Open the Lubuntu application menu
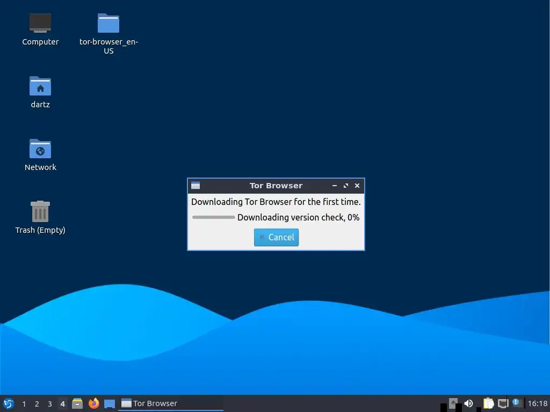This screenshot has width=550, height=412. [9, 403]
